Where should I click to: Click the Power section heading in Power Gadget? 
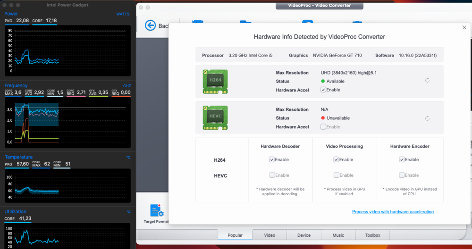[11, 14]
